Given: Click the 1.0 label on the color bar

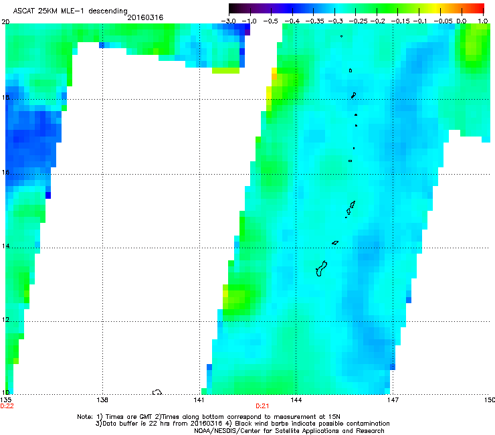Looking at the screenshot, I should [x=483, y=21].
